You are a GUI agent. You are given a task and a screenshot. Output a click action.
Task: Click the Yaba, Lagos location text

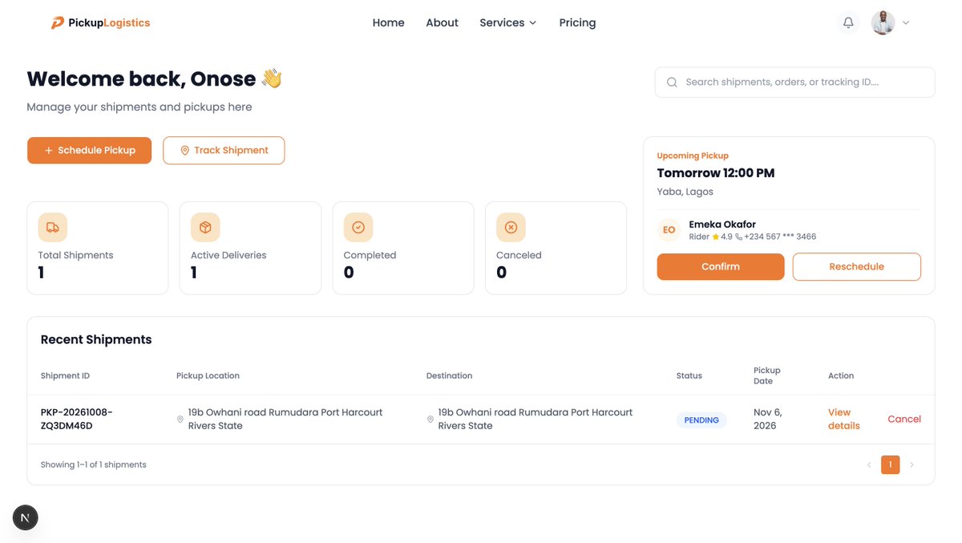(685, 192)
